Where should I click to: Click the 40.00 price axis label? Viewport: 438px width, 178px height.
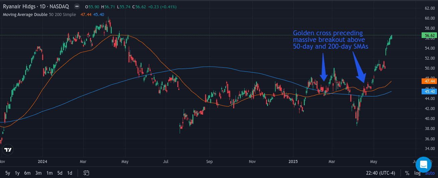(430, 119)
